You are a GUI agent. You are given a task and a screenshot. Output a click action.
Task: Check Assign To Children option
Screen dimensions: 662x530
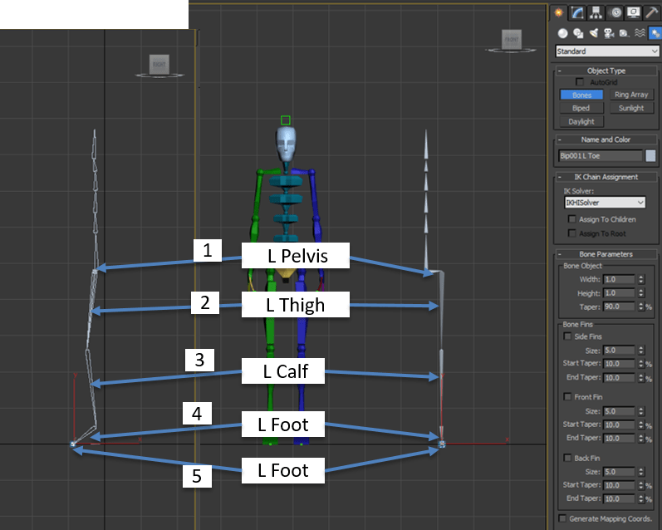click(572, 219)
